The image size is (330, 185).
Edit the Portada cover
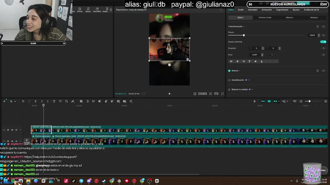click(x=27, y=141)
